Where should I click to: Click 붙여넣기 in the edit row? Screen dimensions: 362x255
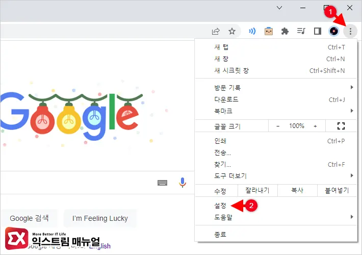pos(337,191)
